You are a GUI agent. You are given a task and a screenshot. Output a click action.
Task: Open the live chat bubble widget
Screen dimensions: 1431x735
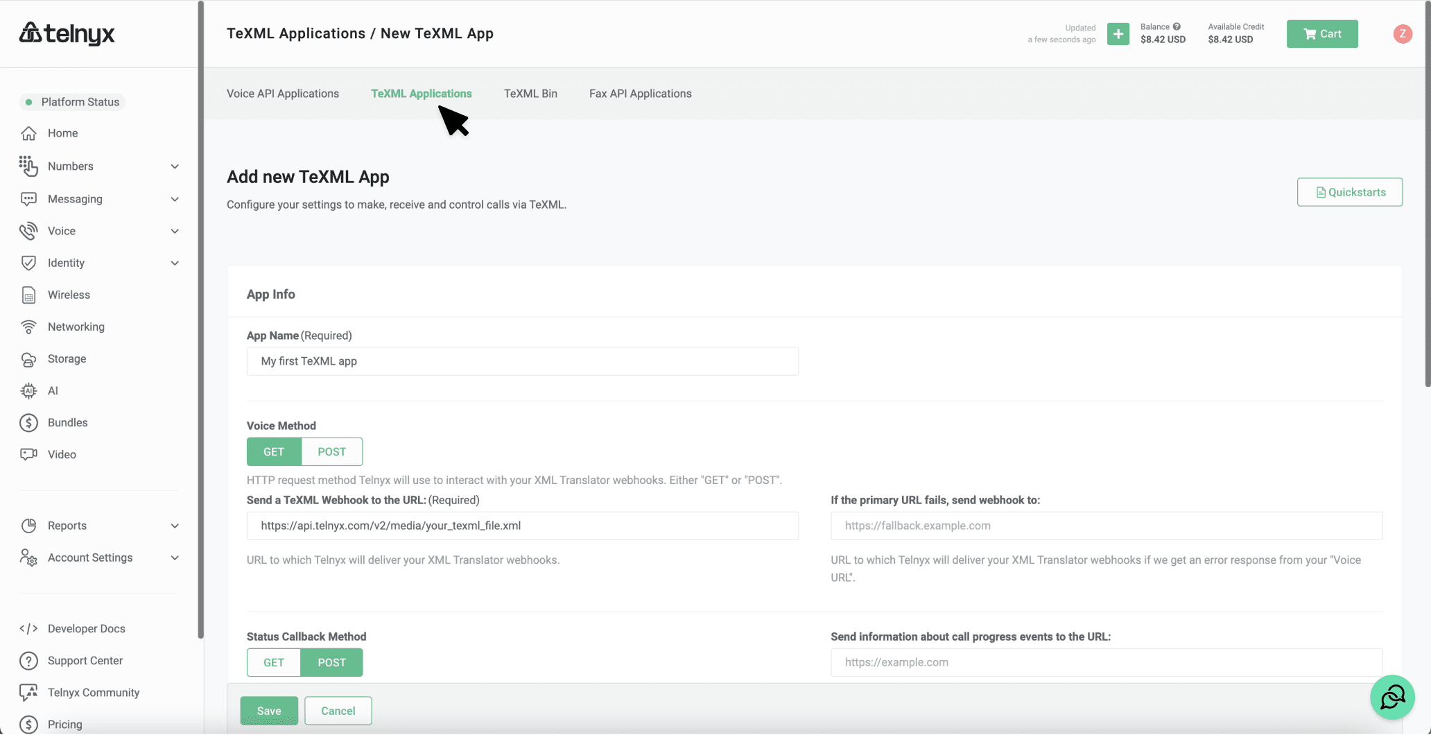pyautogui.click(x=1392, y=698)
